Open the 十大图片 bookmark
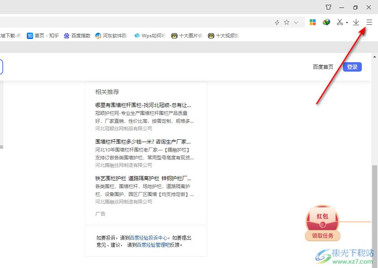 pos(187,36)
